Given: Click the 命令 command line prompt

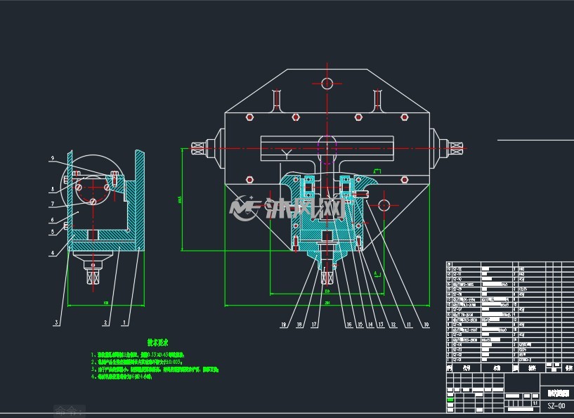Looking at the screenshot, I should (x=69, y=411).
